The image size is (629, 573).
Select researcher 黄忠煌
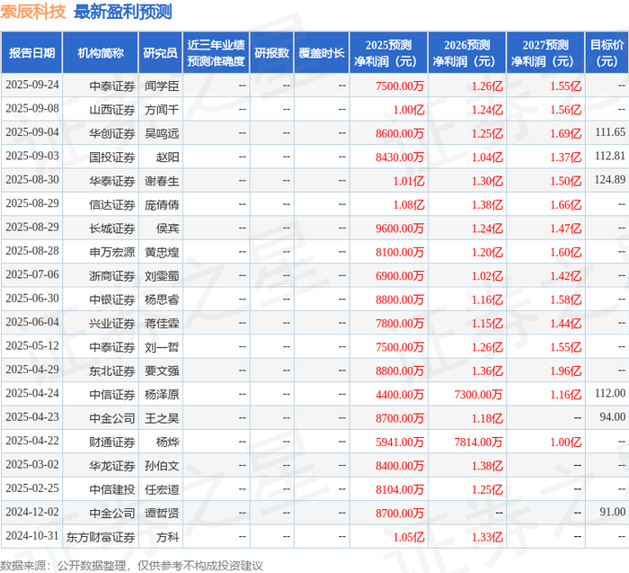[162, 252]
